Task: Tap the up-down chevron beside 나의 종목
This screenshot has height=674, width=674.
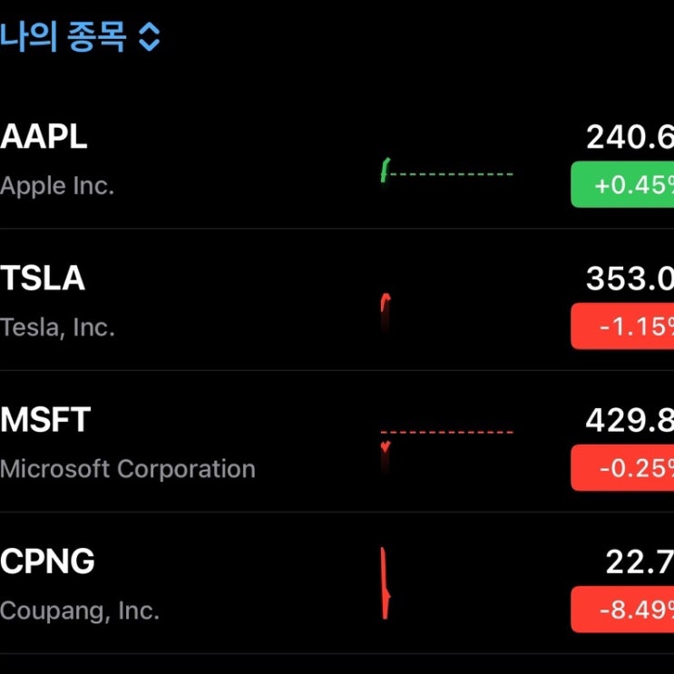Action: pos(149,37)
